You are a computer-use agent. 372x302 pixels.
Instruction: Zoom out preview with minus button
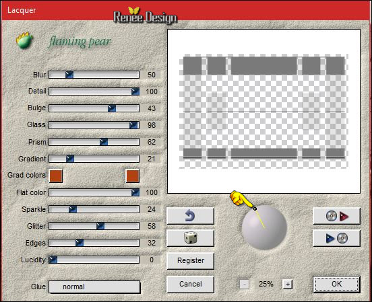[245, 284]
